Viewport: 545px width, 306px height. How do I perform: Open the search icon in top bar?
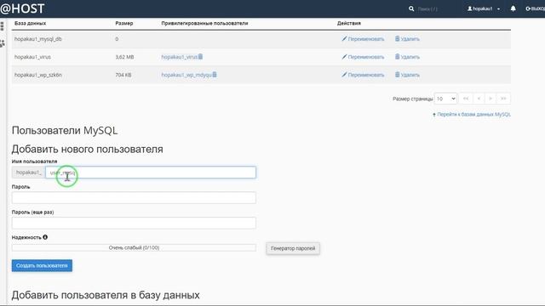[x=411, y=8]
